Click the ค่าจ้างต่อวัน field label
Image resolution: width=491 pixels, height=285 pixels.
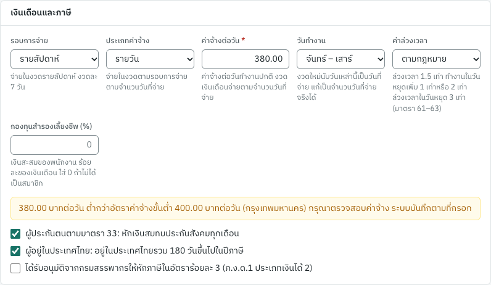click(x=223, y=41)
